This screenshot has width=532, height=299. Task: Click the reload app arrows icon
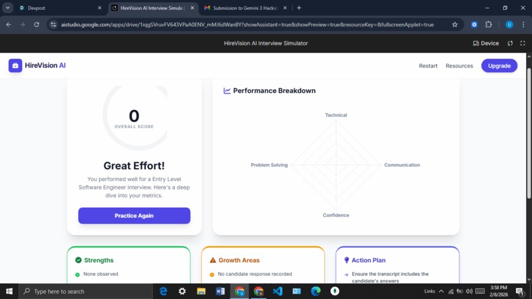[x=510, y=43]
